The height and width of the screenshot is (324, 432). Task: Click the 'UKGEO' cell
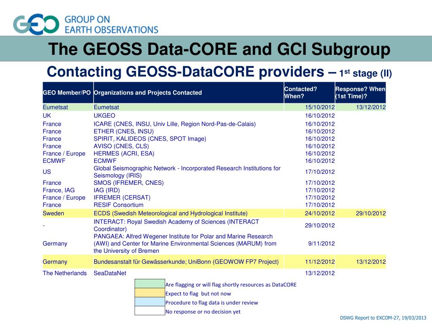[x=105, y=116]
